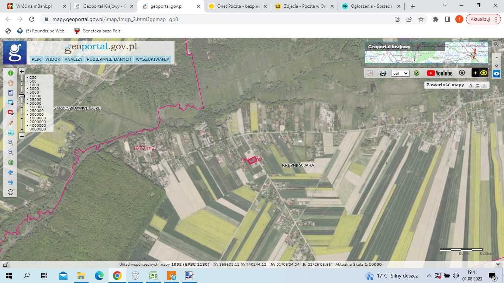Open the Geneteka baza Pols bookmark
The width and height of the screenshot is (504, 283).
pyautogui.click(x=99, y=31)
